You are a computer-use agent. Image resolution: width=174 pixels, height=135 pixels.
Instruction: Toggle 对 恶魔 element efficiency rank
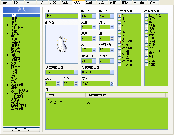coord(119,61)
